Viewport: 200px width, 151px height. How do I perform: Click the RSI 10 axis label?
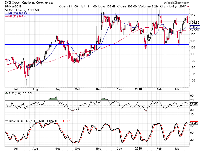tap(192, 115)
